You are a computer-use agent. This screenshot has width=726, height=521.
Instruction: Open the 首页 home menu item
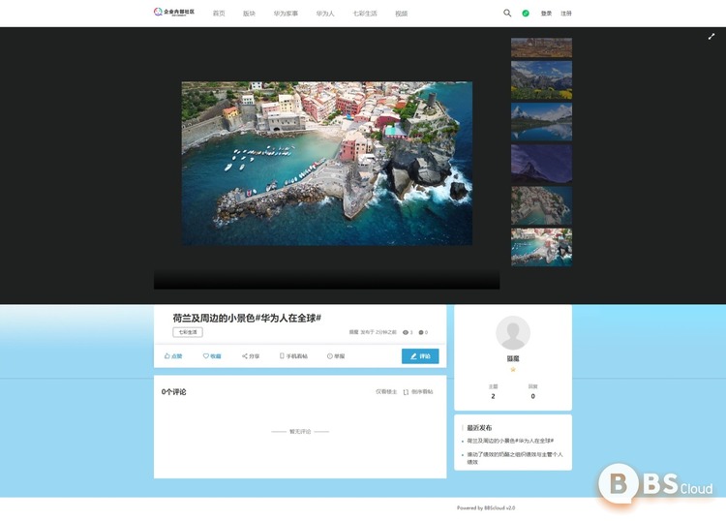click(219, 14)
